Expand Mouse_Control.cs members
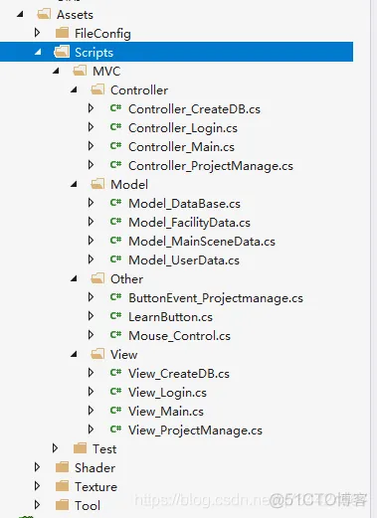 click(91, 335)
